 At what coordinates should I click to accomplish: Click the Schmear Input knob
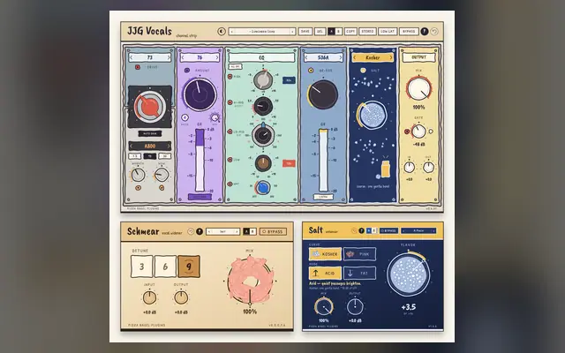[149, 297]
